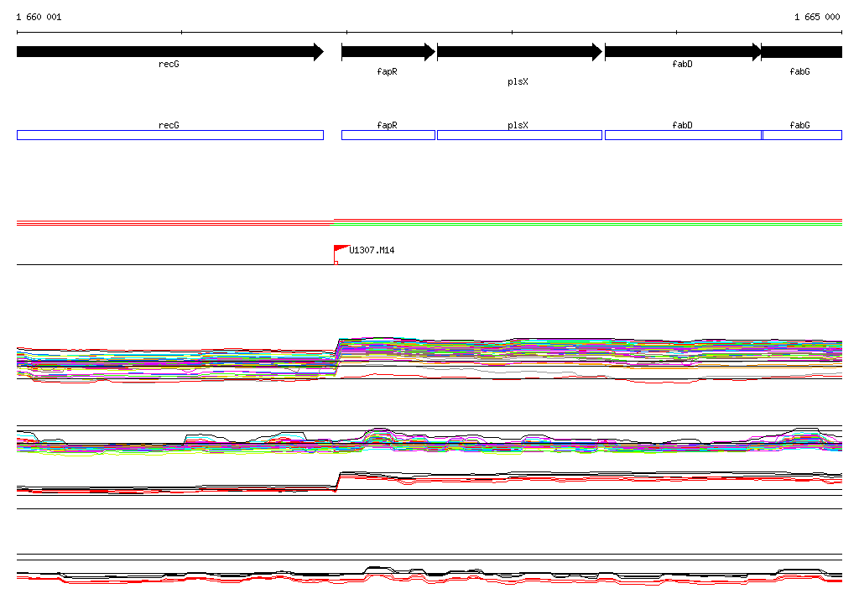Viewport: 859px width, 599px height.
Task: Click the plsX label above blue box
Action: point(518,126)
